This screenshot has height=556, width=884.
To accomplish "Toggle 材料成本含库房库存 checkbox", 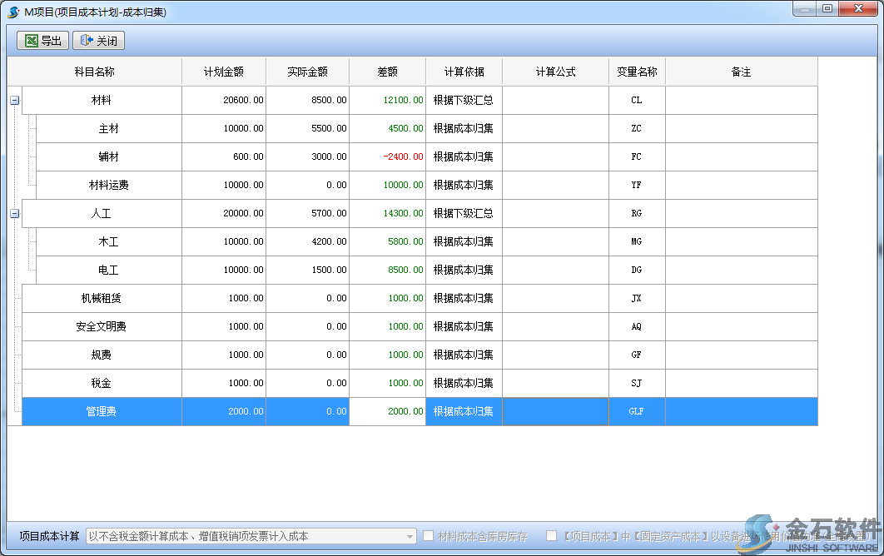I will click(x=429, y=536).
